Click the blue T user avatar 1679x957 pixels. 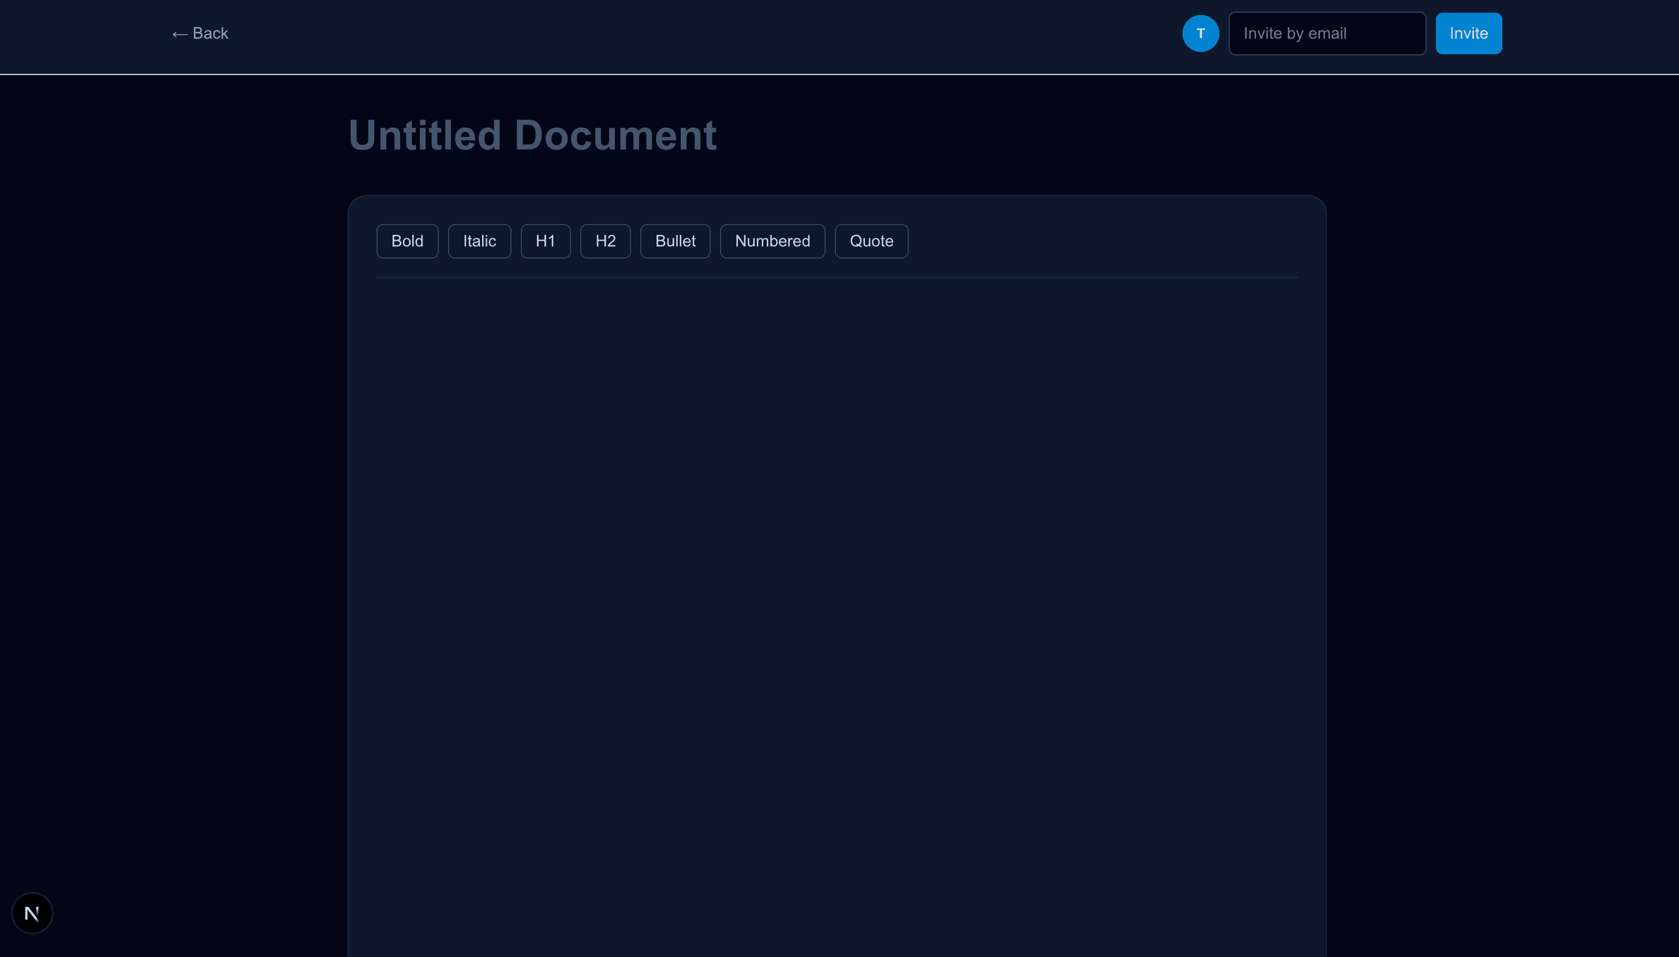point(1200,33)
